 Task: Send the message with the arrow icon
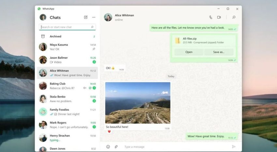(x=234, y=146)
